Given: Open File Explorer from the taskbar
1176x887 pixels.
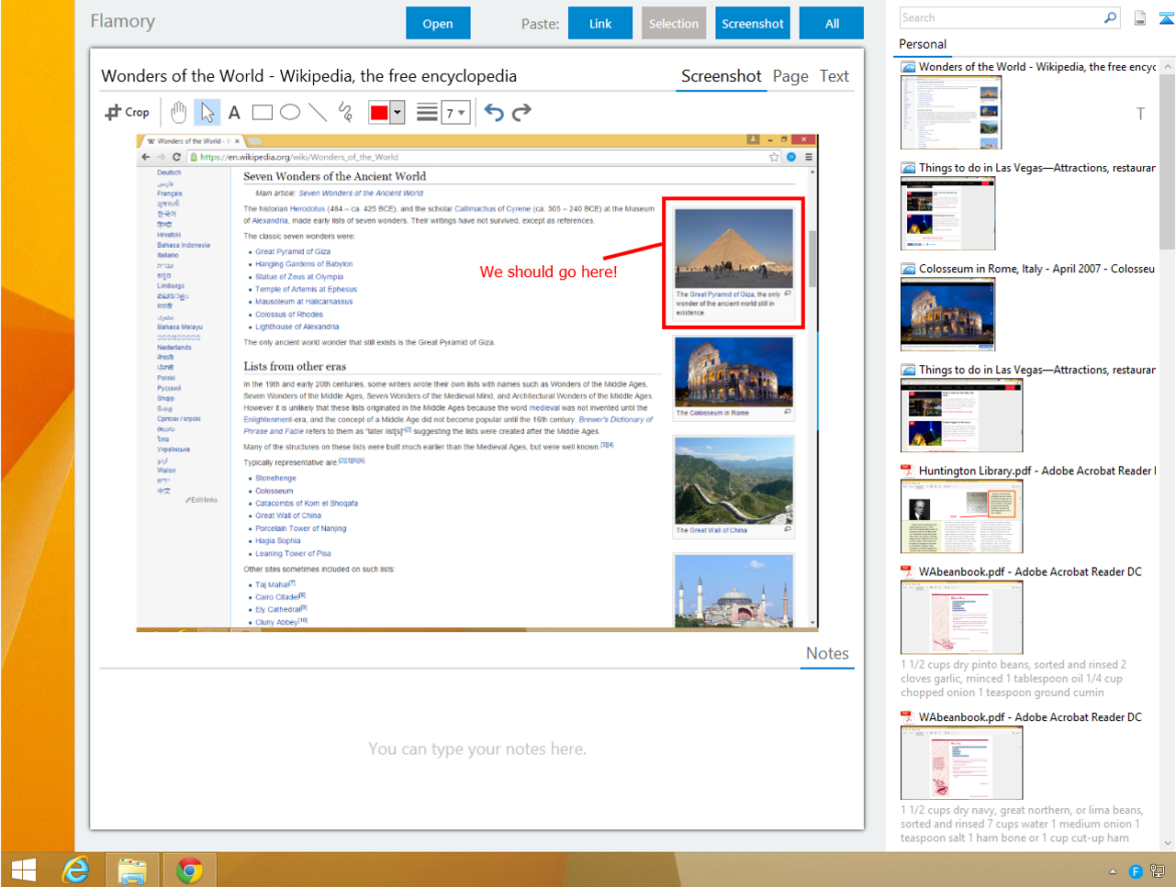Looking at the screenshot, I should pyautogui.click(x=132, y=870).
